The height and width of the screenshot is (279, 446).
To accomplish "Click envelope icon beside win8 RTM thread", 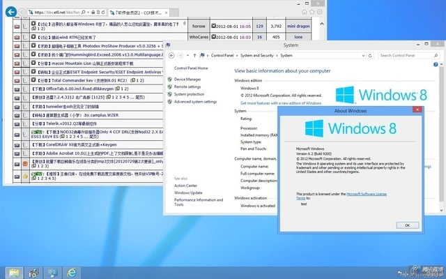I will click(x=17, y=38).
